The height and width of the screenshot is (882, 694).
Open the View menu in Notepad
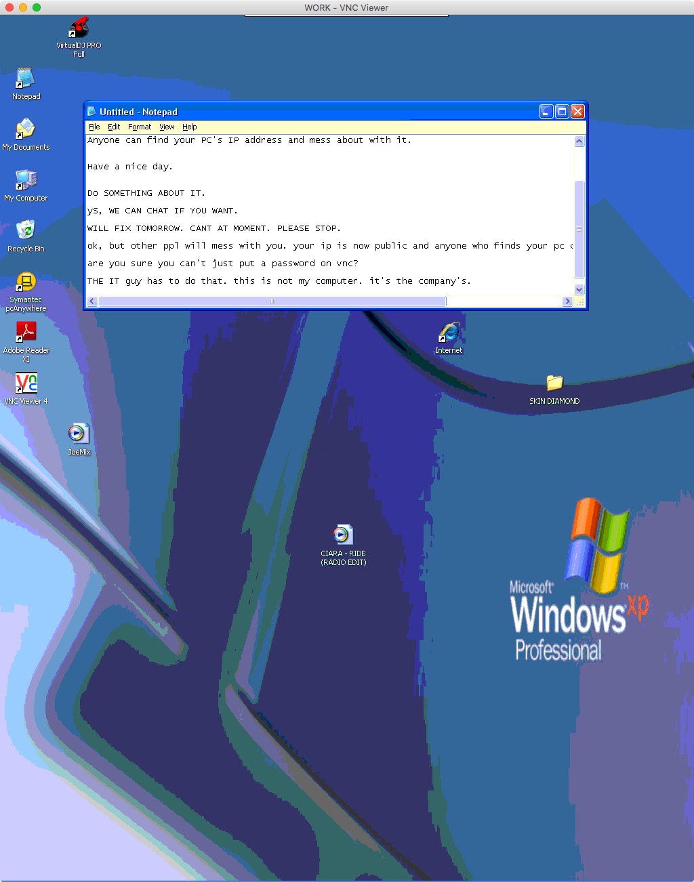tap(167, 127)
